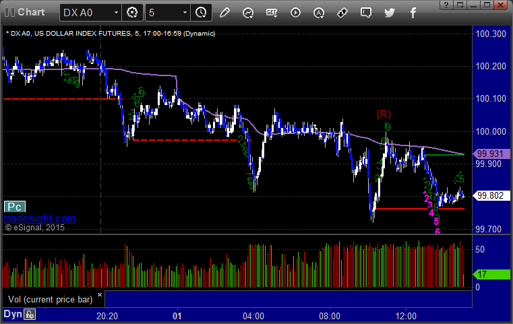Image resolution: width=513 pixels, height=324 pixels.
Task: Open the chart settings gear icon
Action: coord(132,13)
